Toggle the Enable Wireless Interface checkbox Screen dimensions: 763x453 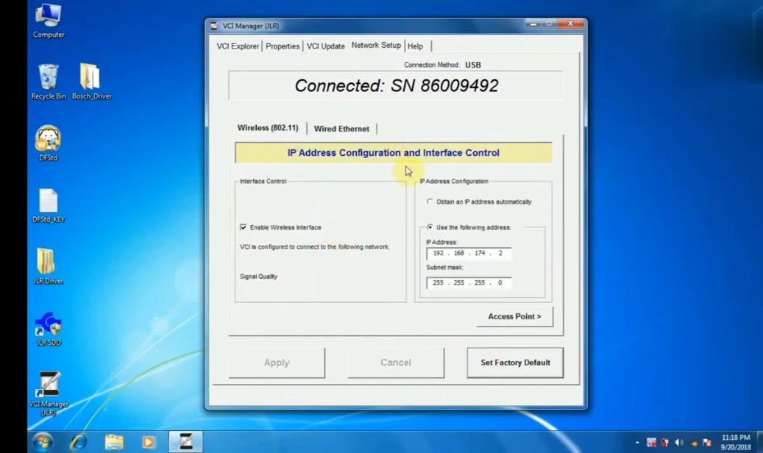(x=244, y=227)
